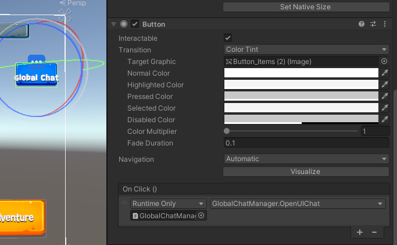Viewport: 397px width, 245px height.
Task: Toggle the Interactable checkbox
Action: tap(228, 38)
